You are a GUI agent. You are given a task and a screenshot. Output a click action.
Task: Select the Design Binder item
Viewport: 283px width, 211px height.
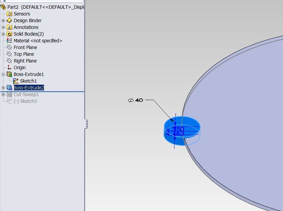(28, 20)
